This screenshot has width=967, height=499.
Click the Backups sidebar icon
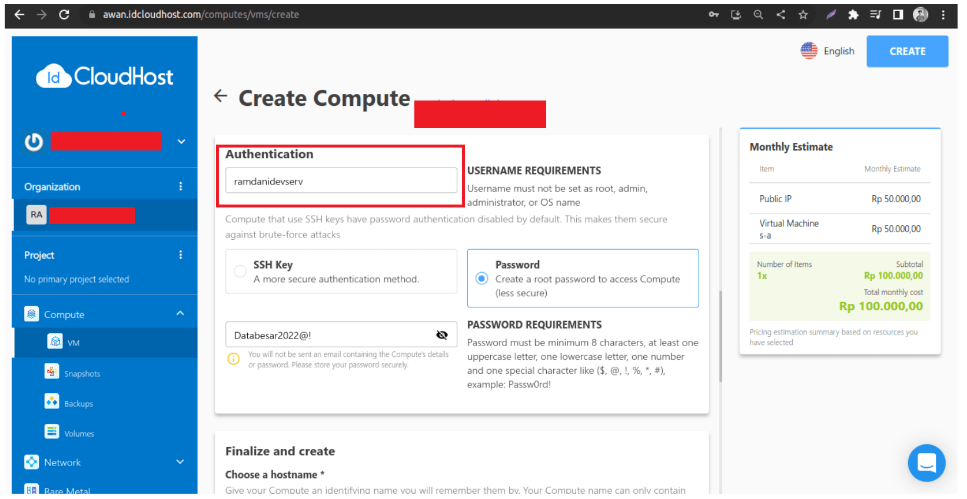pos(52,402)
